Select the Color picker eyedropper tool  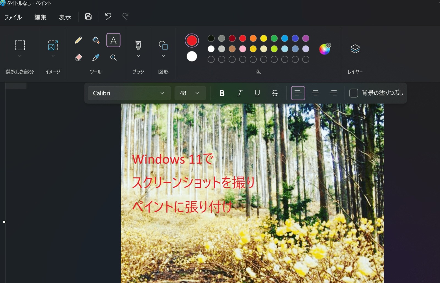tap(96, 57)
